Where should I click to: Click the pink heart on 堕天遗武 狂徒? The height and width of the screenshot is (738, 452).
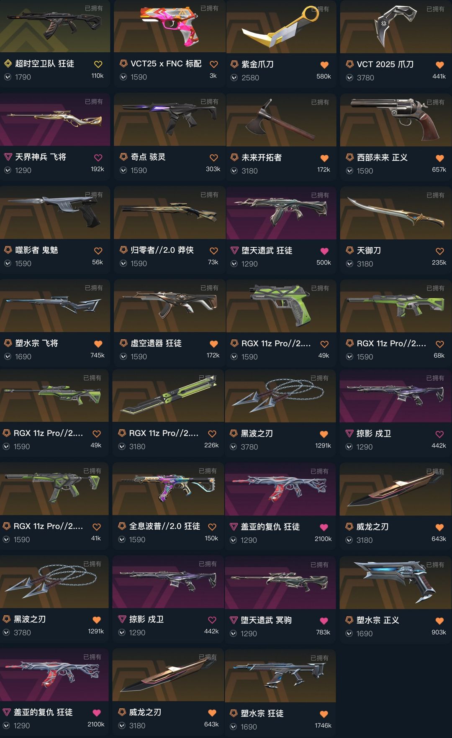[x=324, y=251]
